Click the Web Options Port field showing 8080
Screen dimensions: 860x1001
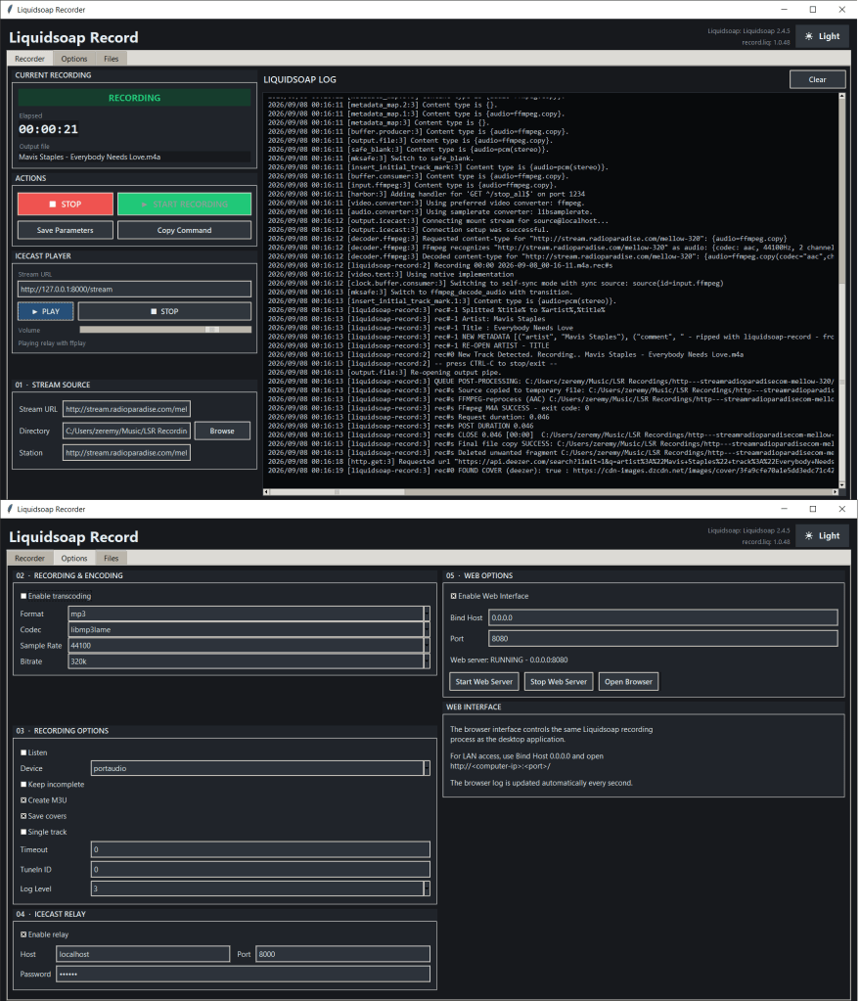point(662,639)
